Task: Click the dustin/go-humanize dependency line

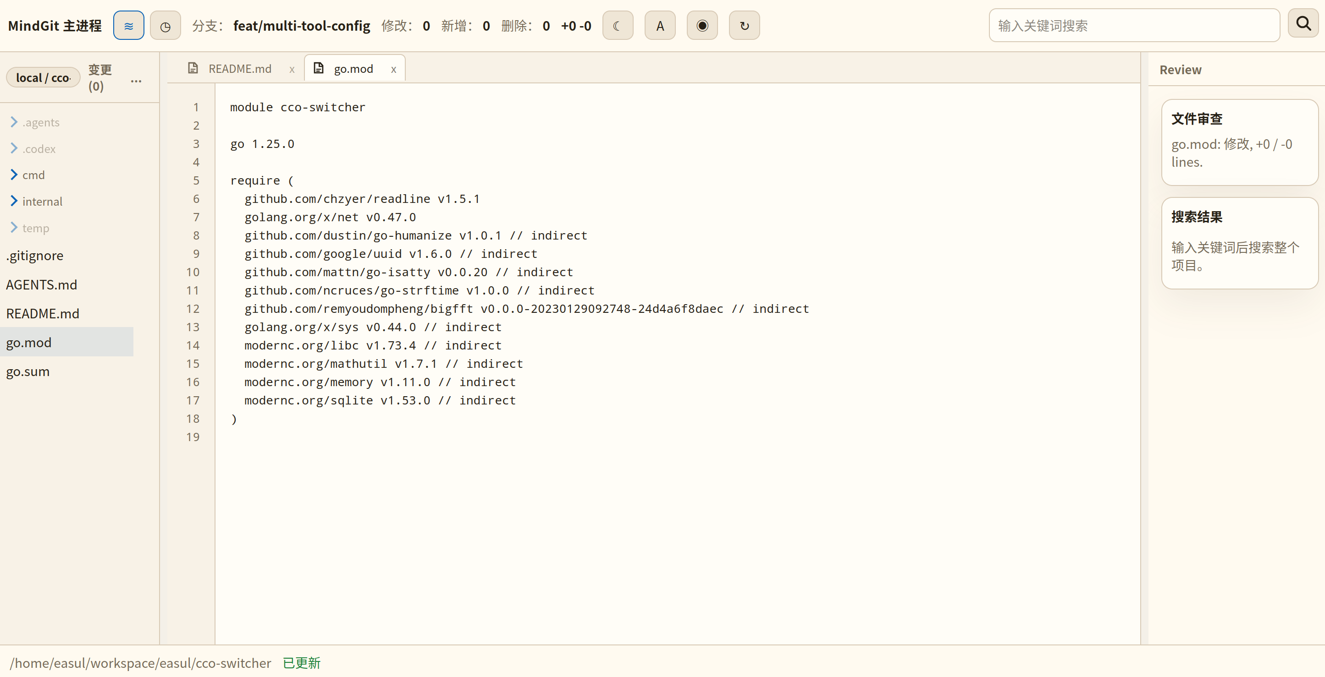Action: click(x=415, y=235)
